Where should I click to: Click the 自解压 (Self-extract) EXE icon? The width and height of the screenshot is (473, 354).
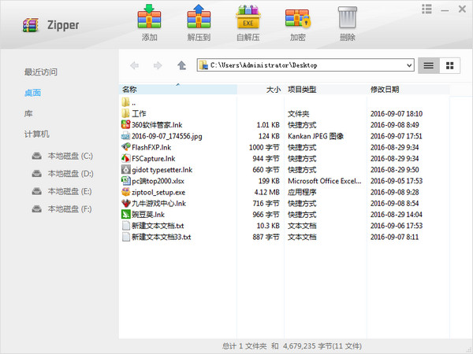pyautogui.click(x=249, y=19)
